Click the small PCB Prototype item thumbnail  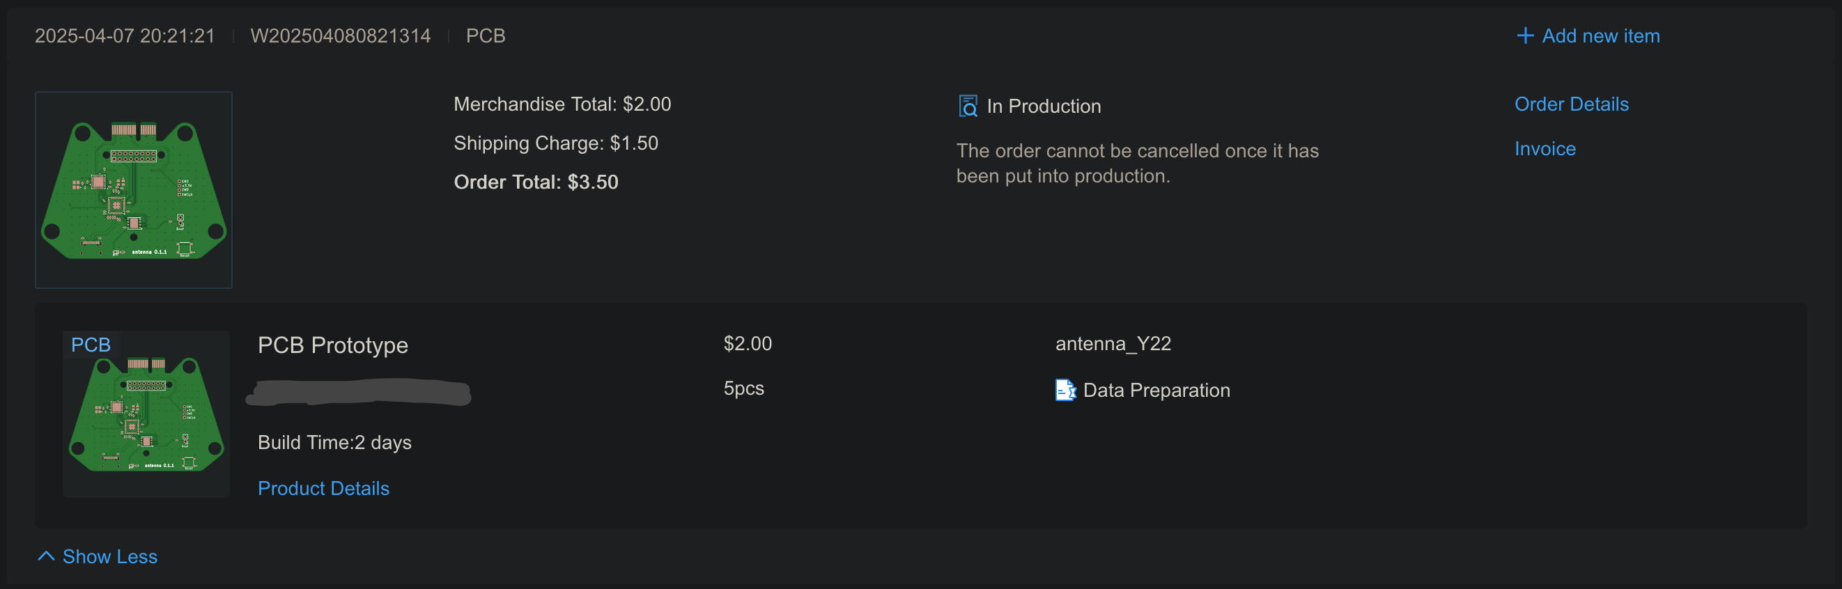click(146, 422)
